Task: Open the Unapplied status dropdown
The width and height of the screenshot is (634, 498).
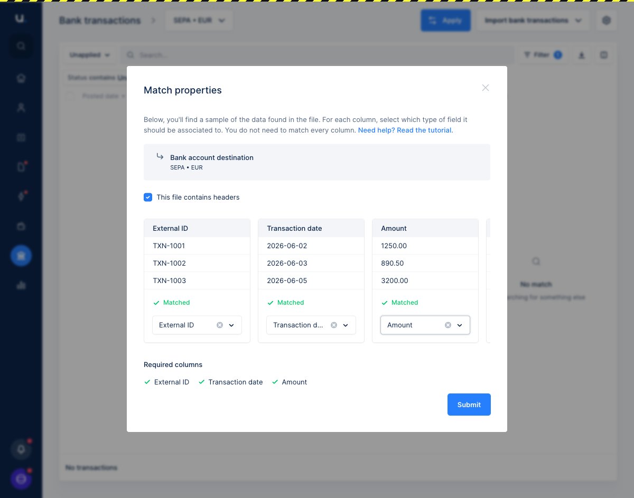Action: coord(90,55)
